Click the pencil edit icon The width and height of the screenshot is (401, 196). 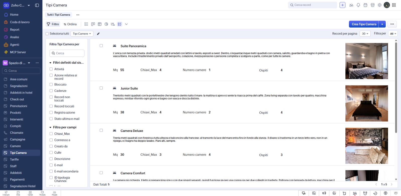98,34
